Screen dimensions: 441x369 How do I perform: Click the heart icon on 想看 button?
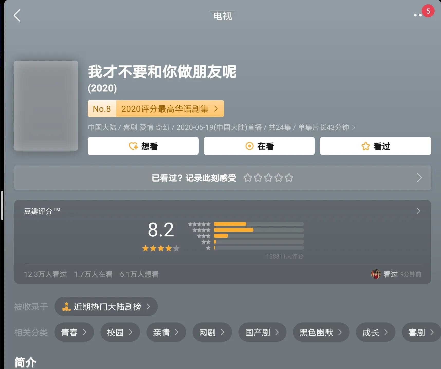click(x=133, y=146)
